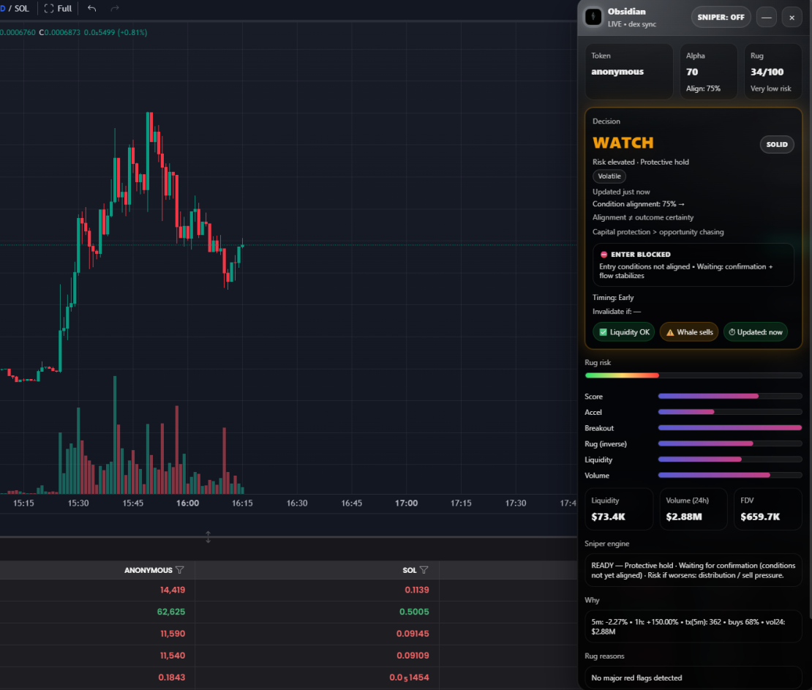Image resolution: width=812 pixels, height=690 pixels.
Task: Close the Obsidian overlay panel
Action: point(792,17)
